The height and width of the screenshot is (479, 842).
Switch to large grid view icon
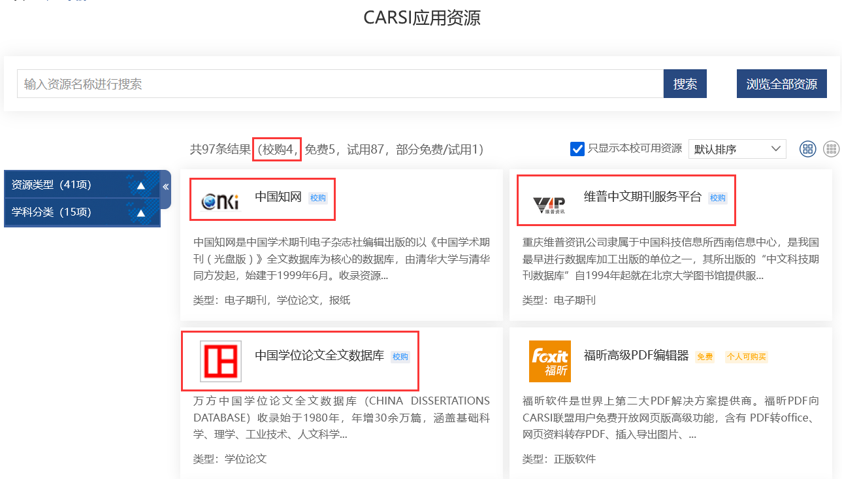(x=808, y=149)
